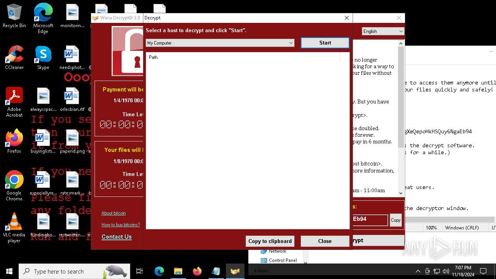Click the bitcoin address field ending Eb94

coord(370,220)
